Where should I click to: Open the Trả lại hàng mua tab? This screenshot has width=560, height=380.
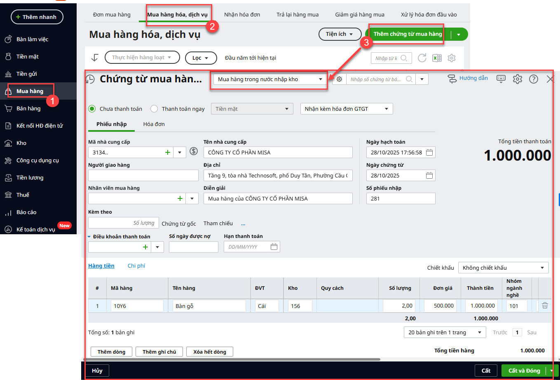[298, 14]
